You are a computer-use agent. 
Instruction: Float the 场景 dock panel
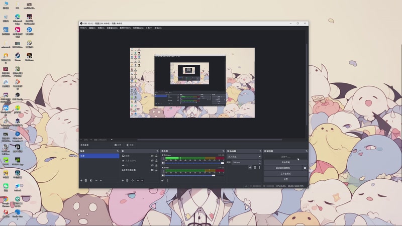118,151
